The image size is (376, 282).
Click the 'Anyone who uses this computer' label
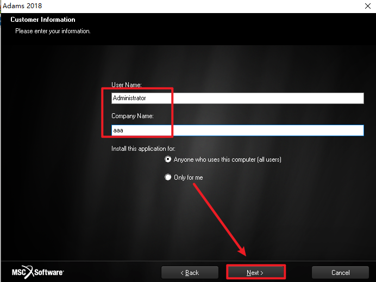pyautogui.click(x=227, y=160)
